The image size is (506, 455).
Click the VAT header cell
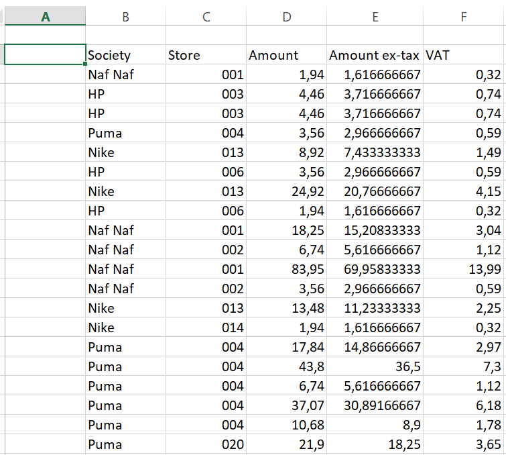coord(464,54)
